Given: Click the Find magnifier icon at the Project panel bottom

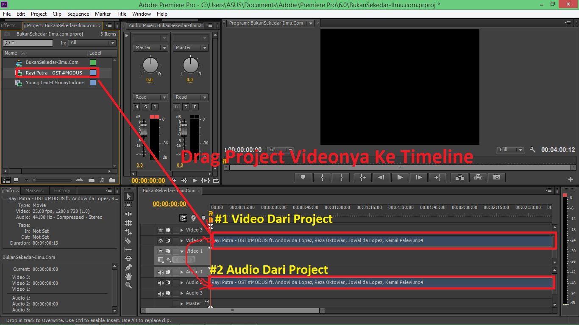Looking at the screenshot, I should coord(102,180).
